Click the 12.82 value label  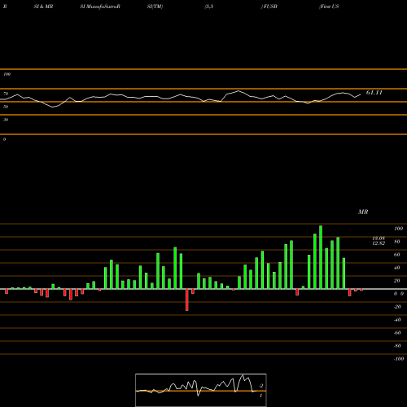tap(379, 243)
